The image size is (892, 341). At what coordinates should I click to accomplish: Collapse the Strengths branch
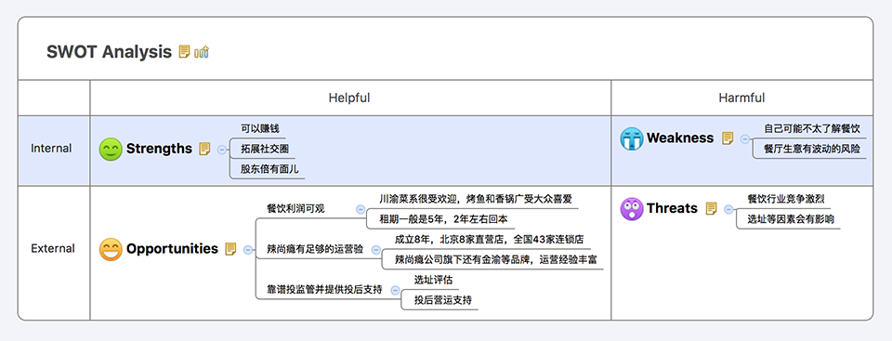tap(222, 150)
